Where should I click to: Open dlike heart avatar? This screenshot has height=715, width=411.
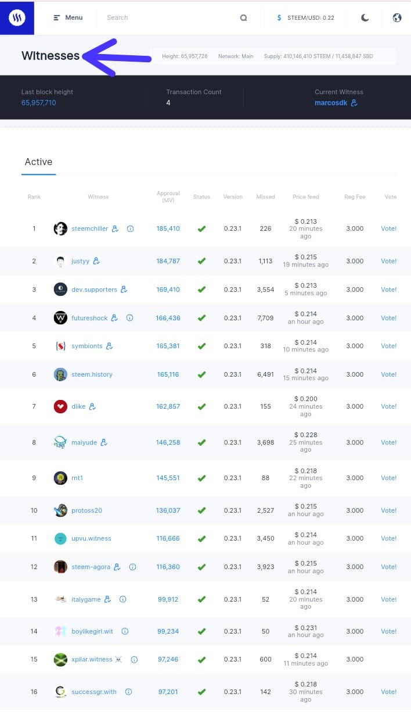pyautogui.click(x=60, y=406)
